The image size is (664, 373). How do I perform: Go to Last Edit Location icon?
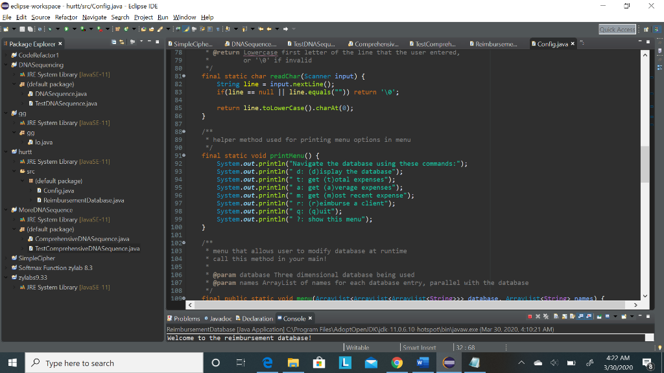(261, 29)
